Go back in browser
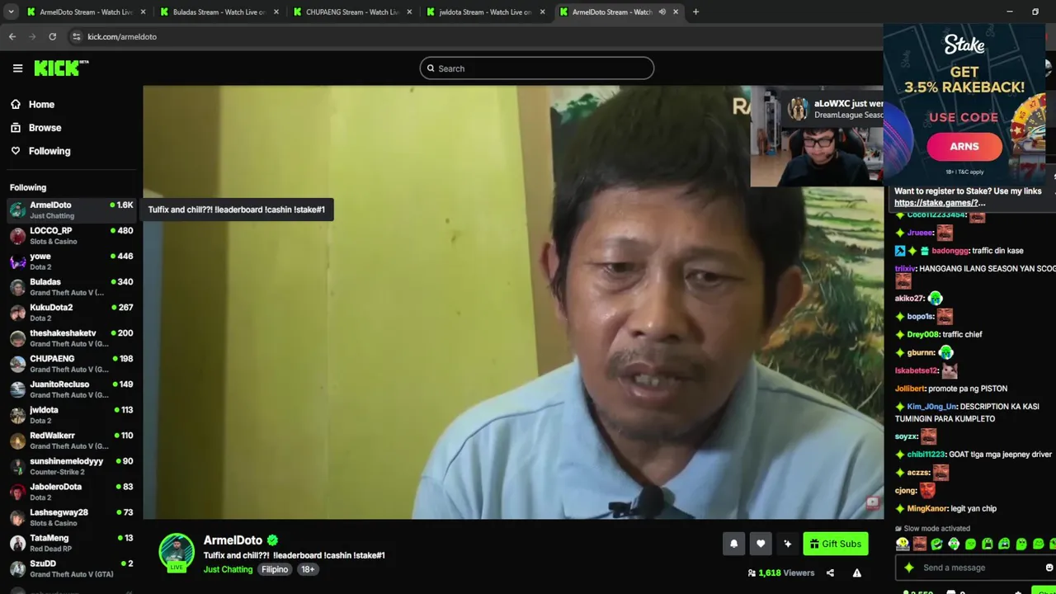The width and height of the screenshot is (1056, 594). pos(12,36)
